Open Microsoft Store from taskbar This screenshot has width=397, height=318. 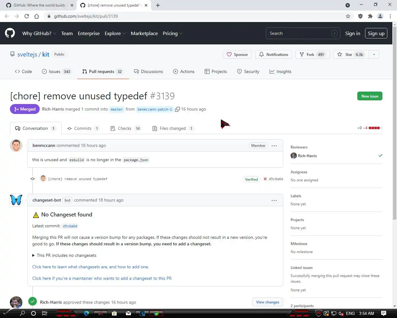tap(114, 313)
